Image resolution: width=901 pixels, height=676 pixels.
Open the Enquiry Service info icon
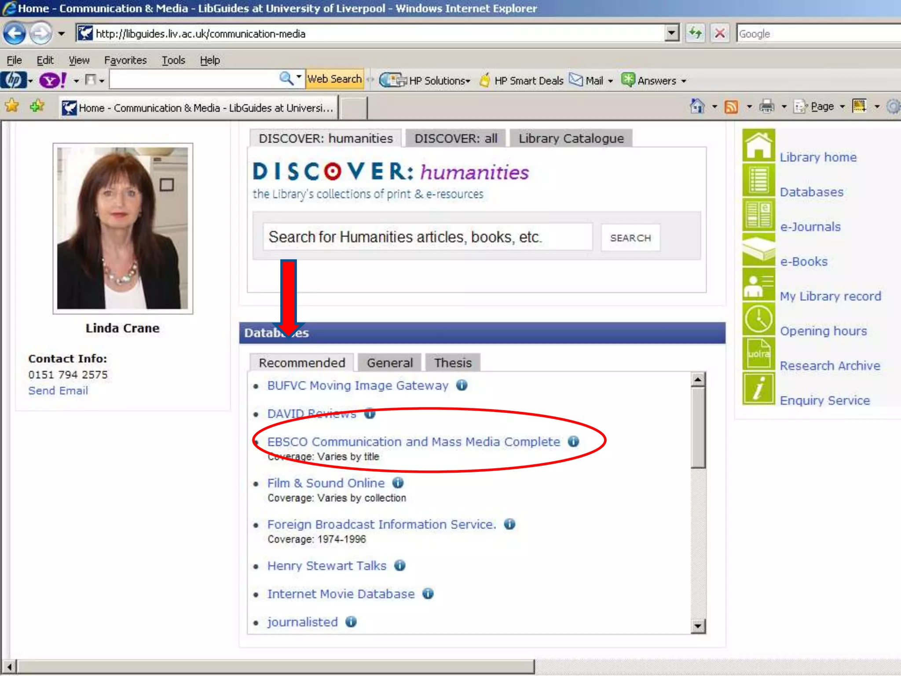click(x=758, y=389)
